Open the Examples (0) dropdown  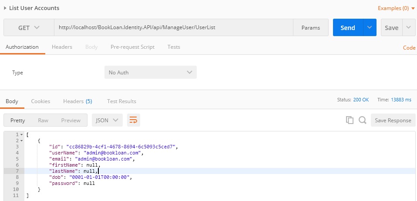(x=396, y=8)
